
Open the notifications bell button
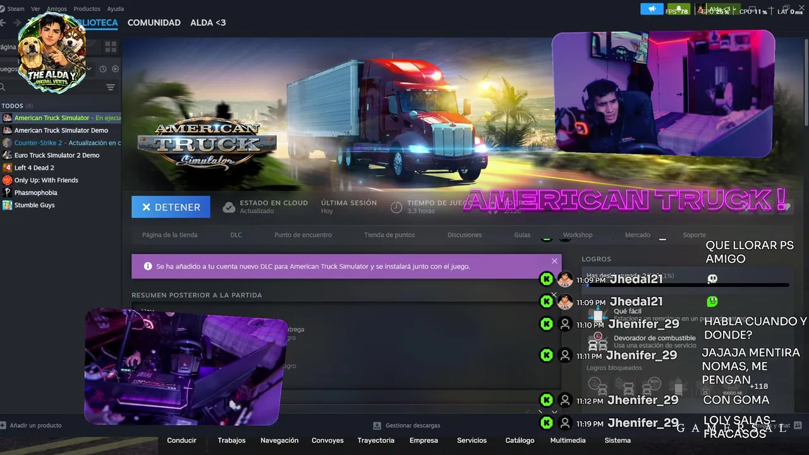pos(679,9)
